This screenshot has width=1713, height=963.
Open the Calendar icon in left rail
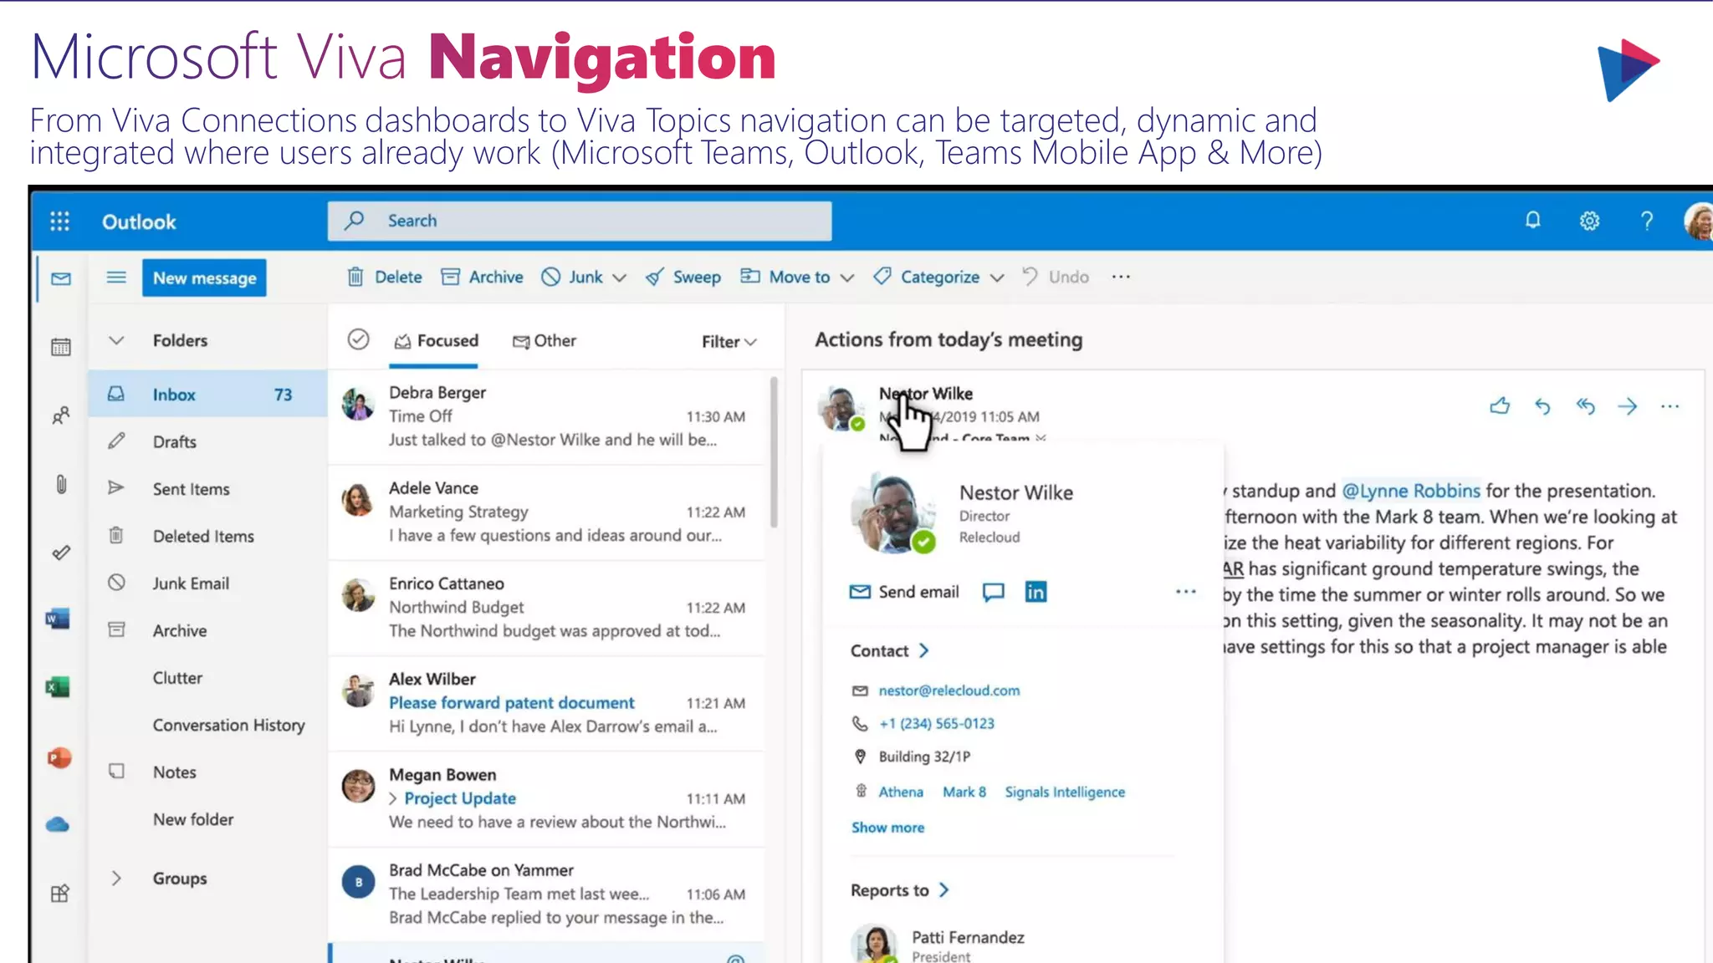[61, 346]
